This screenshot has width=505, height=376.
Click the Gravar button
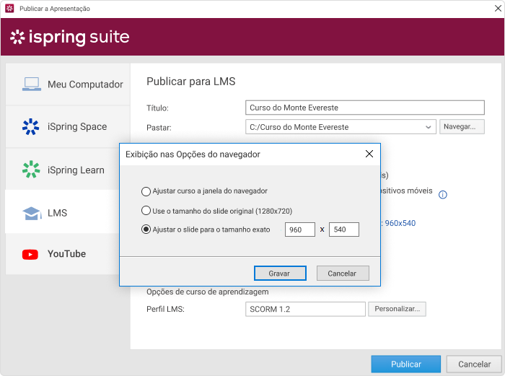[280, 274]
